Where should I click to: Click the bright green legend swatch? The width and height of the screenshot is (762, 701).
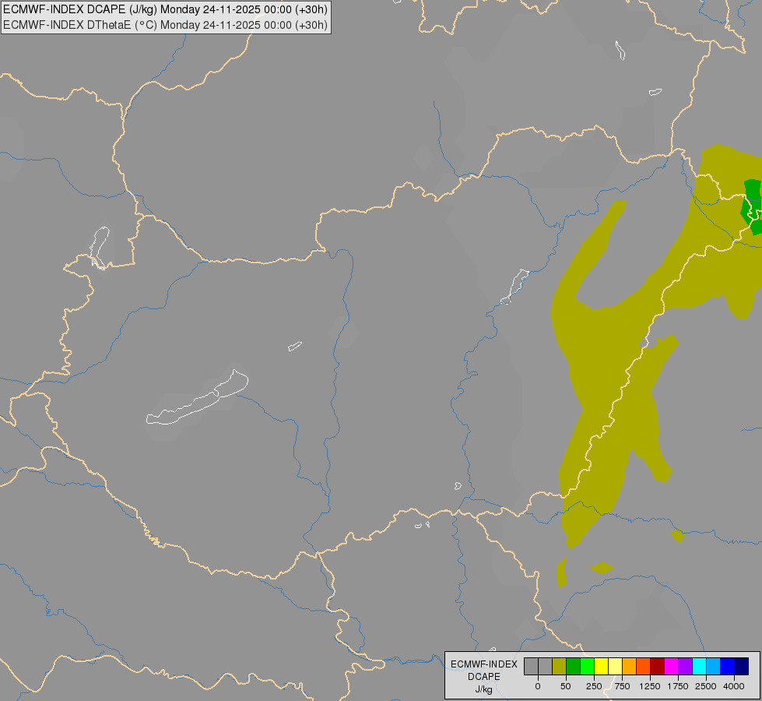(x=587, y=666)
